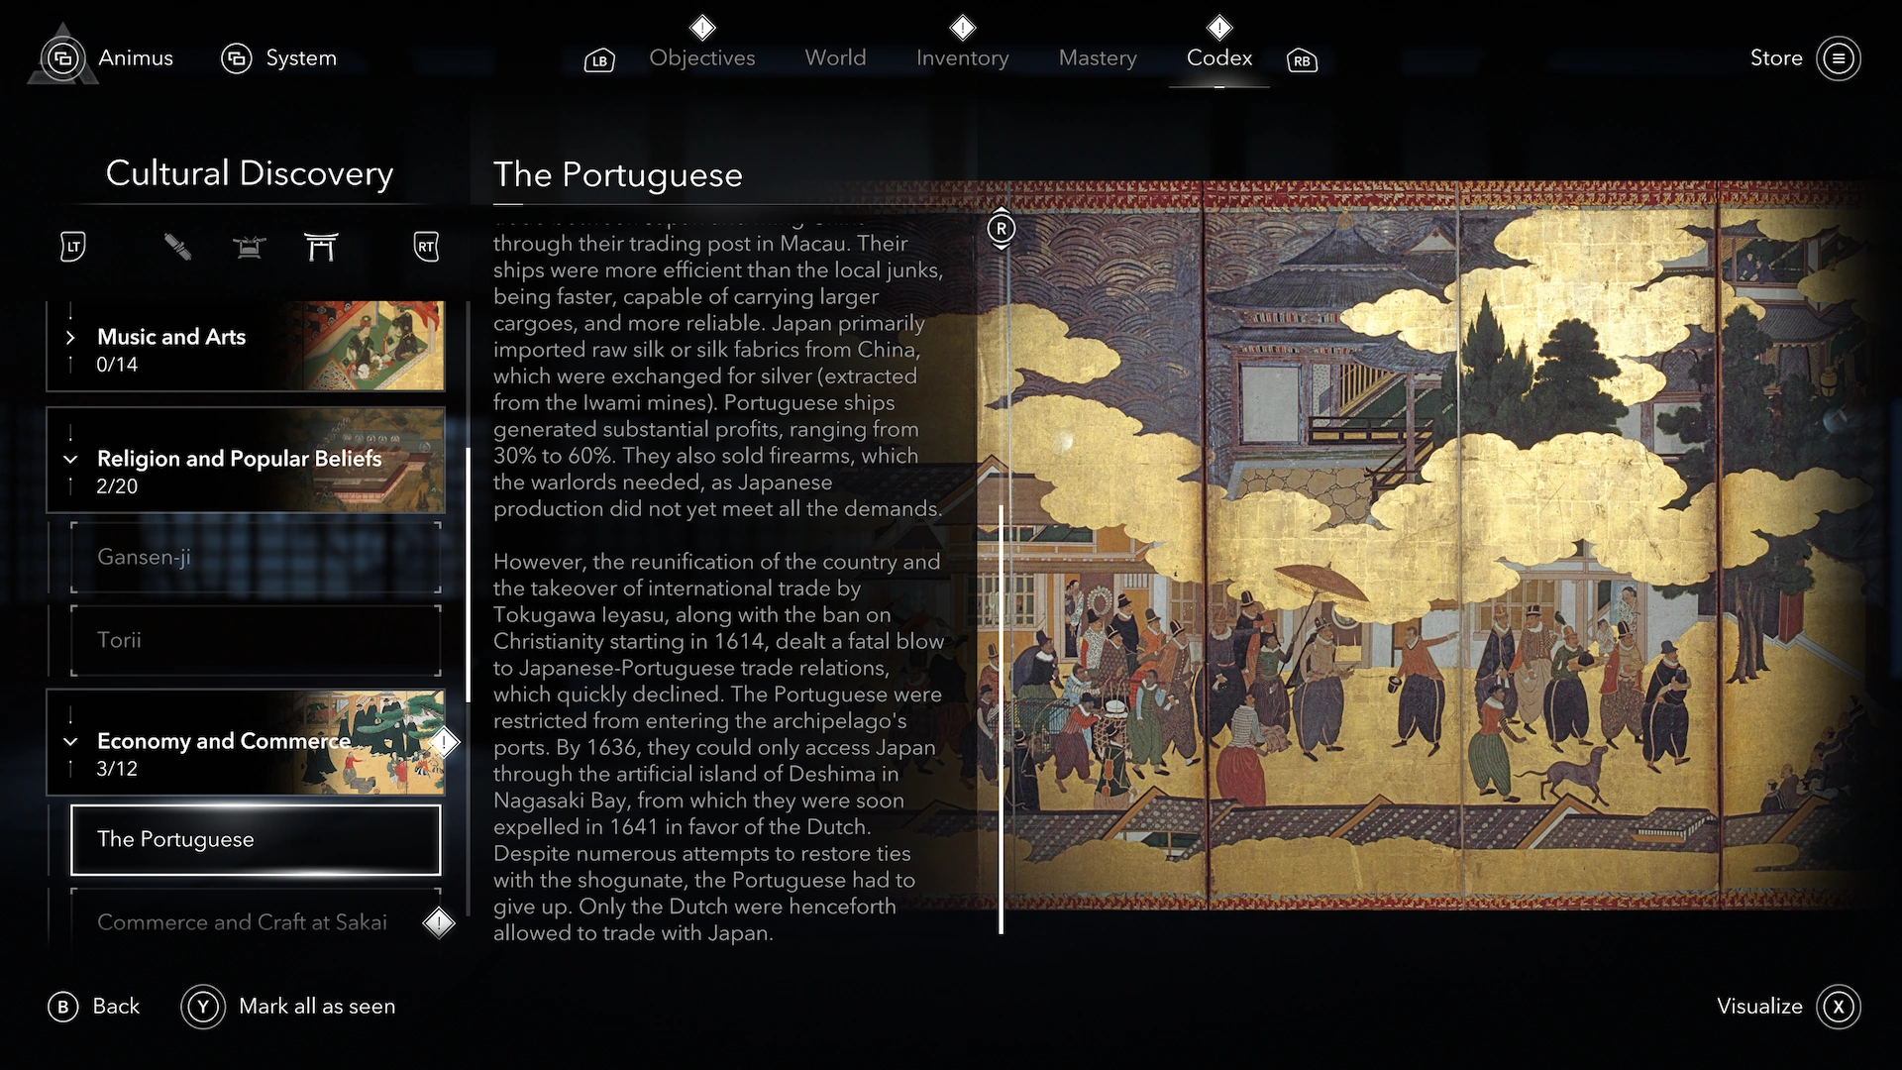Viewport: 1902px width, 1070px height.
Task: Click the Back button
Action: (94, 1007)
